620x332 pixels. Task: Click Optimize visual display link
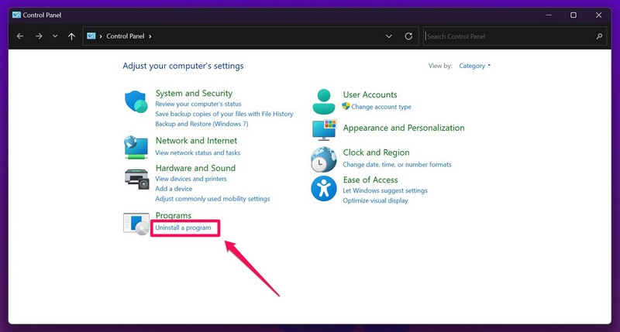(x=375, y=200)
